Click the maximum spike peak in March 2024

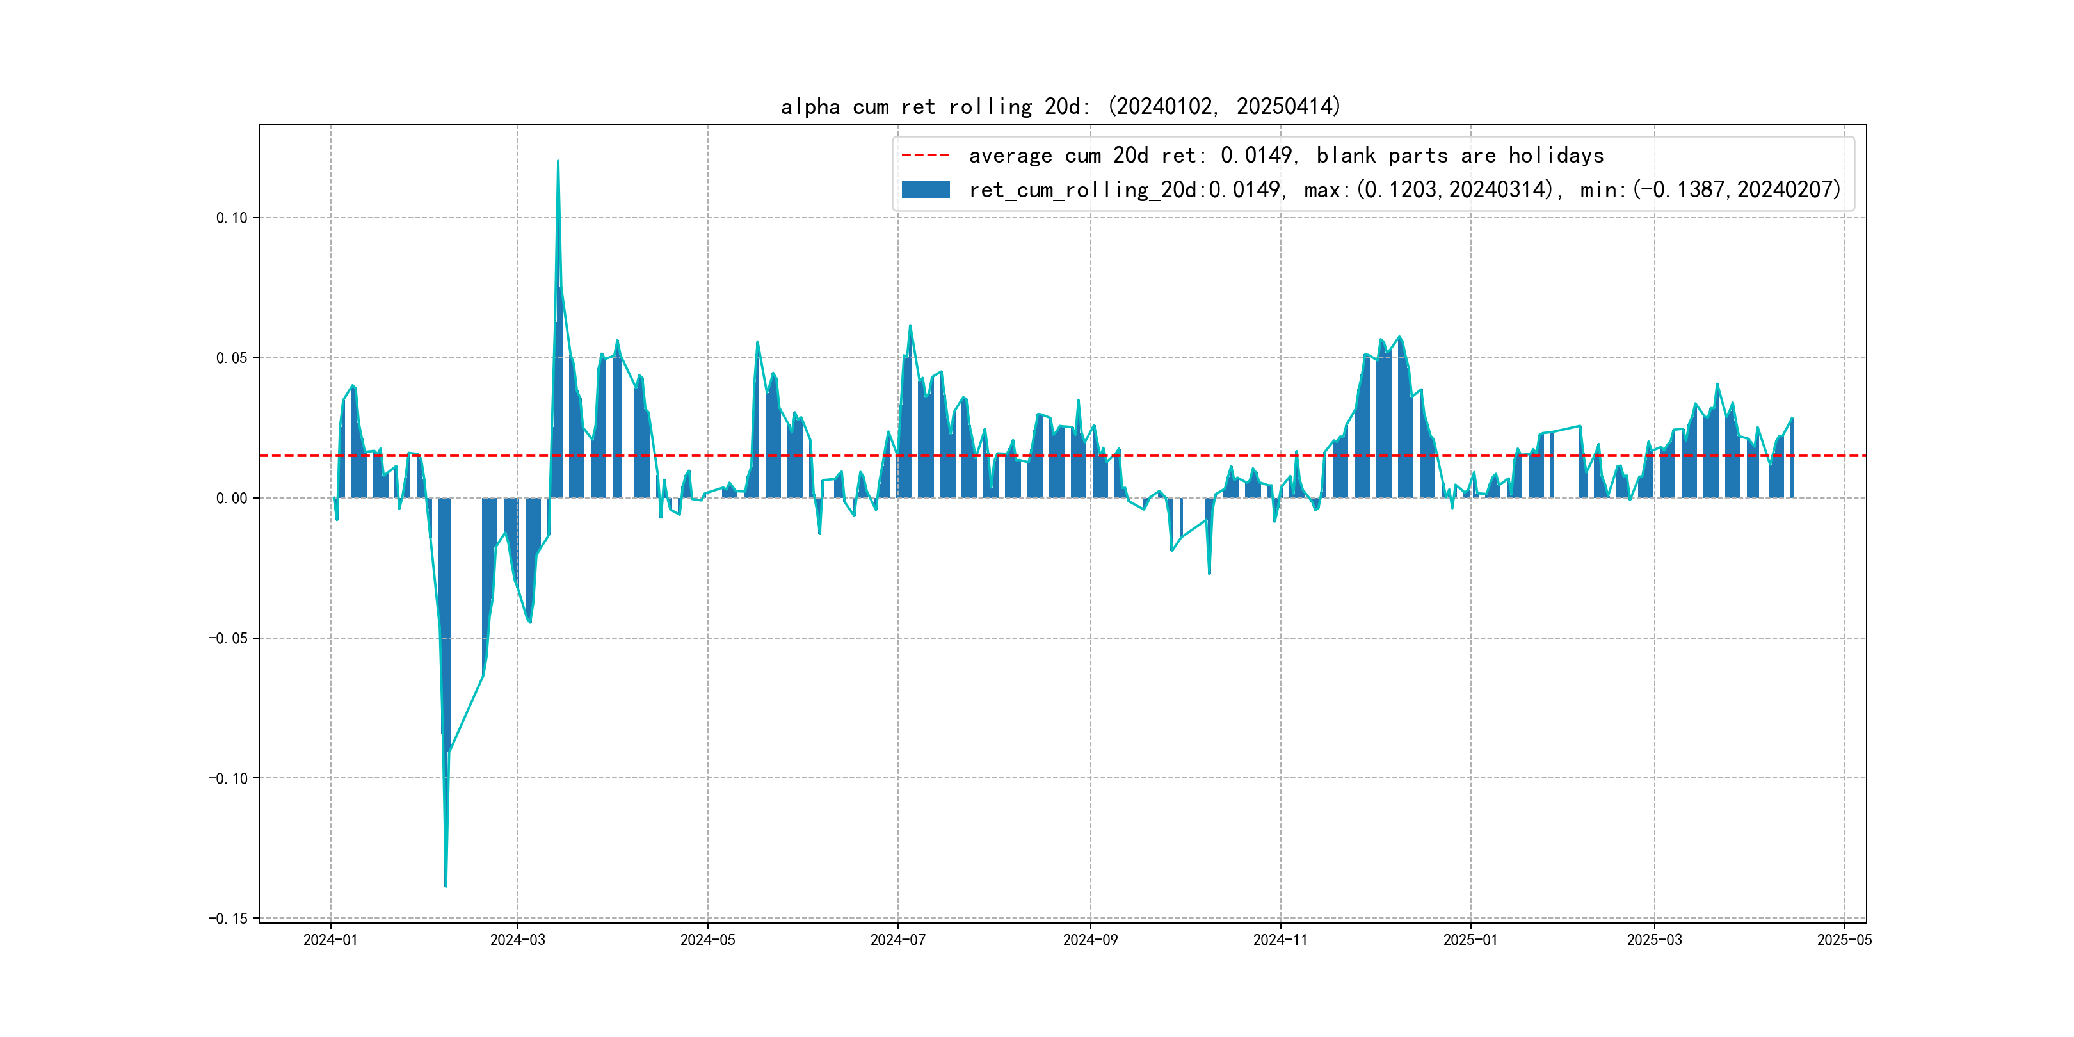(558, 162)
